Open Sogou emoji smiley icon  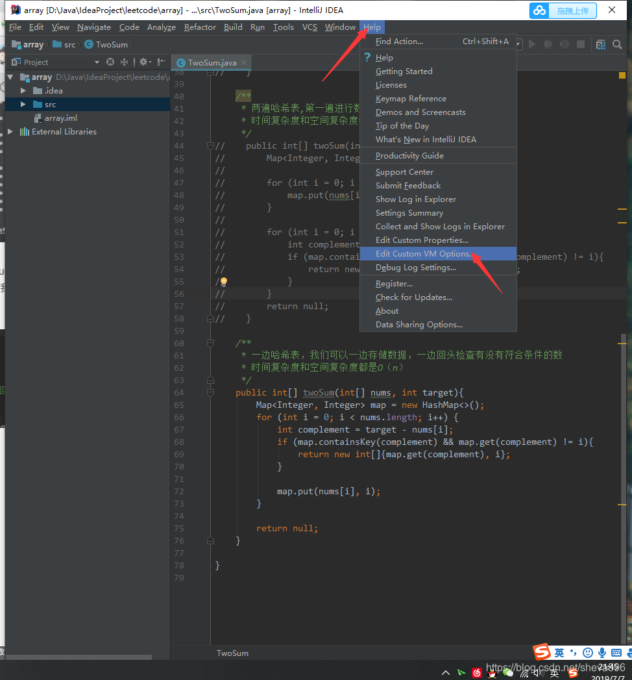(x=588, y=653)
